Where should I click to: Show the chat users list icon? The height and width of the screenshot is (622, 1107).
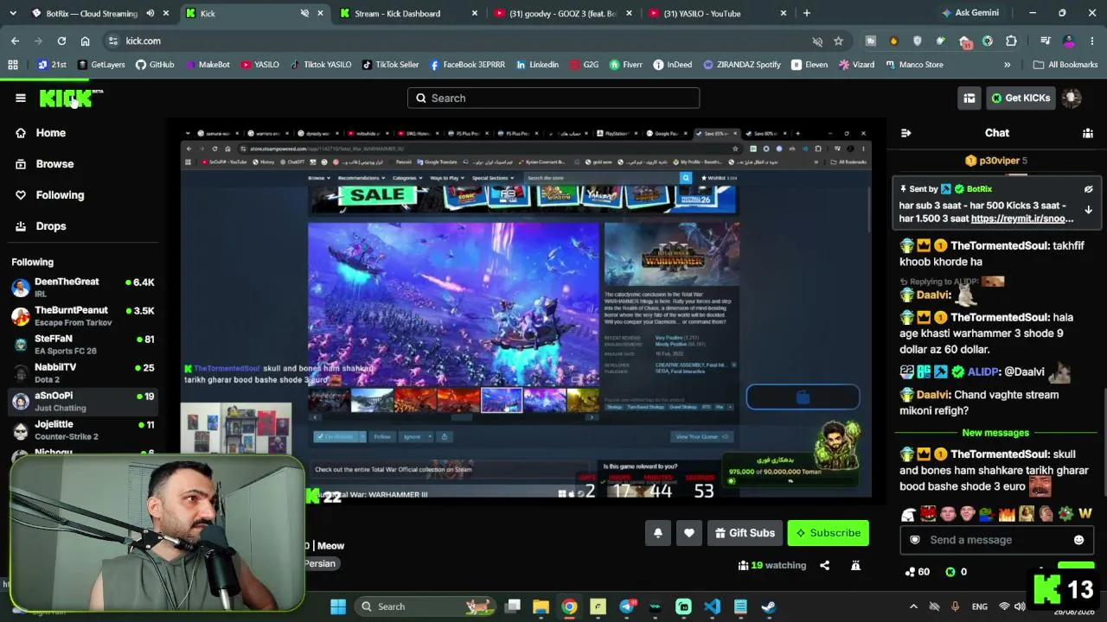[x=1088, y=133]
